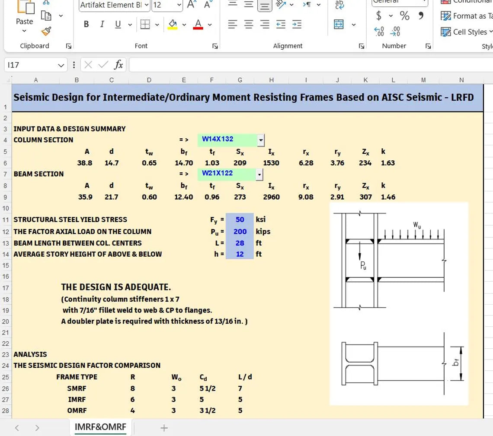This screenshot has width=493, height=436.
Task: Toggle Middle Align vertical alignment
Action: (x=249, y=4)
